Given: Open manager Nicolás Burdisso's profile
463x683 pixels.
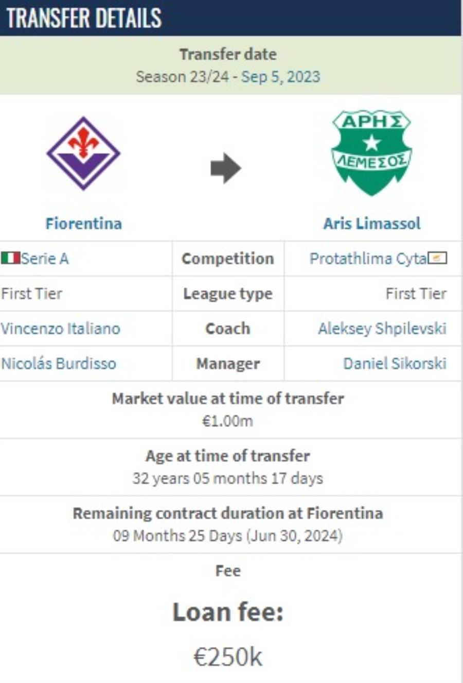Looking at the screenshot, I should click(59, 364).
